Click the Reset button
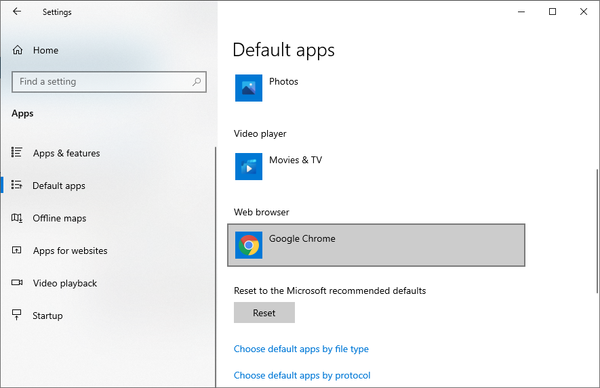The height and width of the screenshot is (388, 600). tap(264, 313)
